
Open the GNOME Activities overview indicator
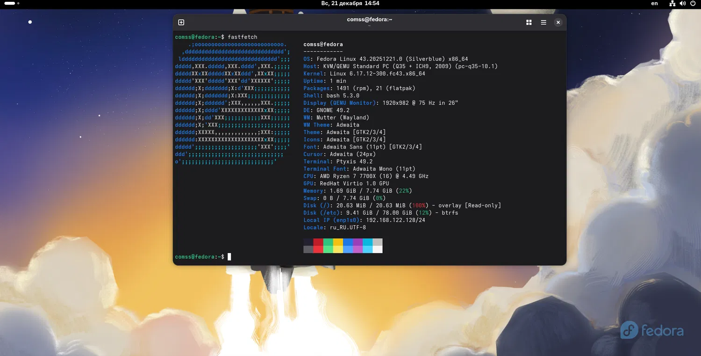pyautogui.click(x=12, y=3)
